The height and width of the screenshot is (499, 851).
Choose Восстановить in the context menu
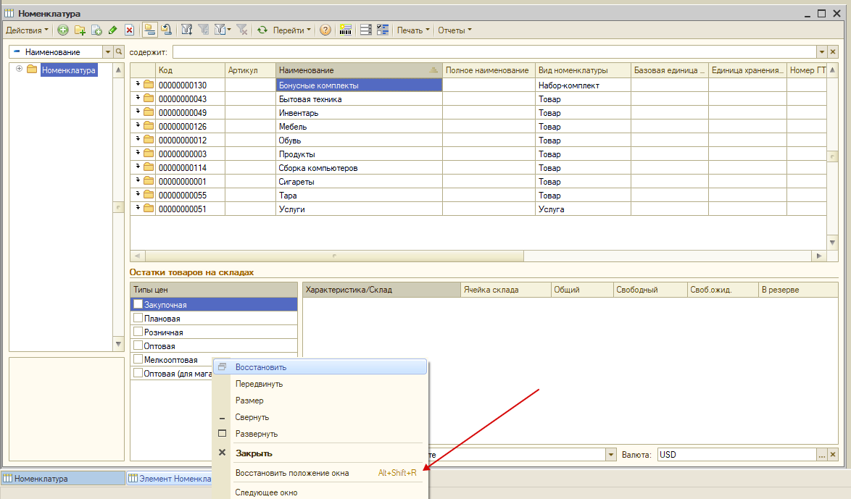tap(260, 367)
